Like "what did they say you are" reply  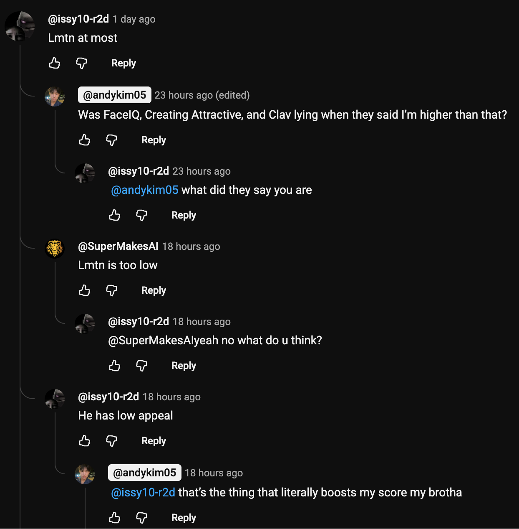pos(115,215)
